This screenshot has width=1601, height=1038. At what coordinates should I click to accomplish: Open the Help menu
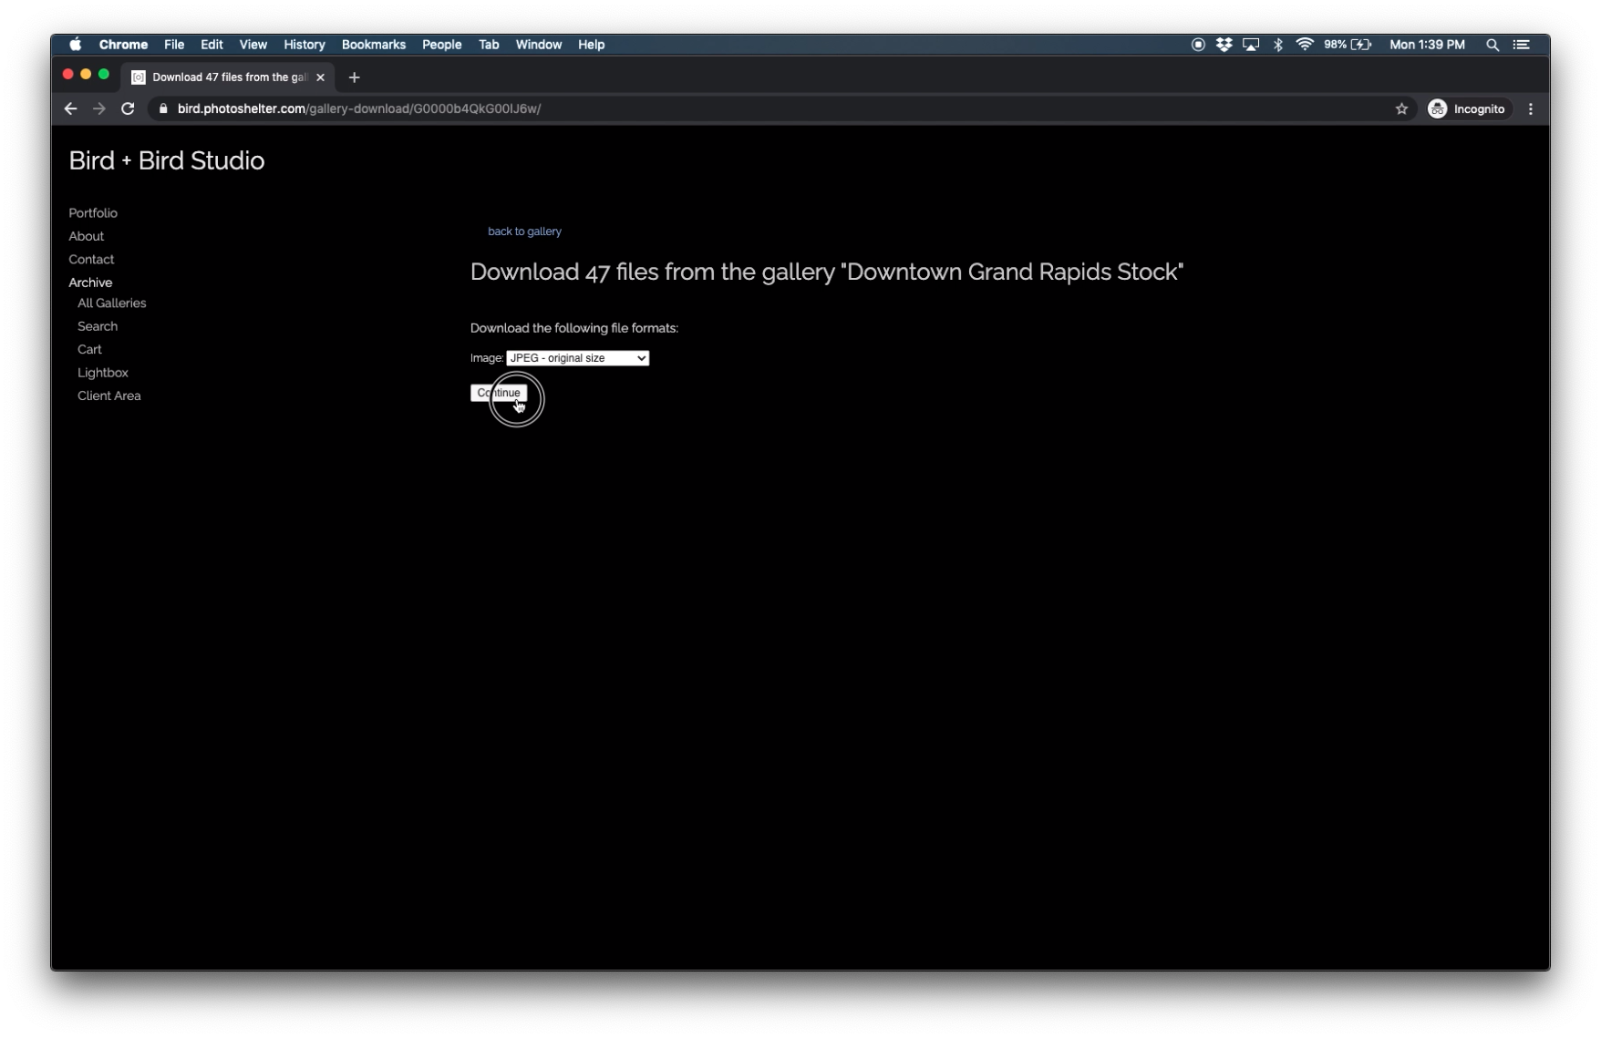pyautogui.click(x=591, y=45)
